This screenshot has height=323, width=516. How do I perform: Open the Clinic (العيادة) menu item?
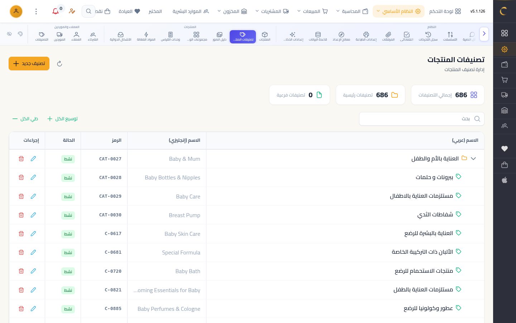coord(129,11)
